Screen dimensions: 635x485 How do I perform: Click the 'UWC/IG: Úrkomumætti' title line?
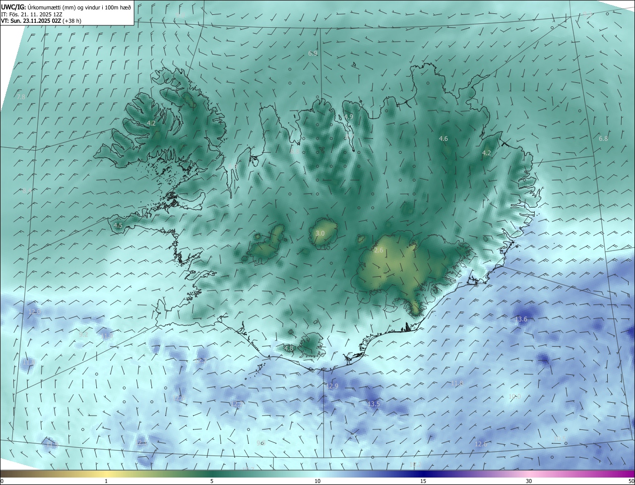[66, 7]
